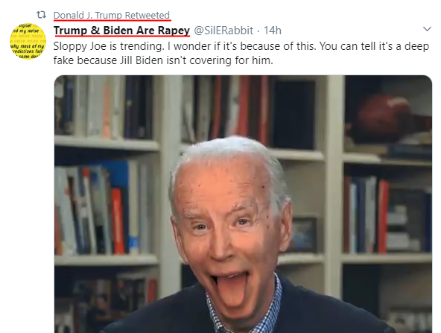Open tweet permalink via the 14h timestamp
441x333 pixels.
click(x=272, y=31)
